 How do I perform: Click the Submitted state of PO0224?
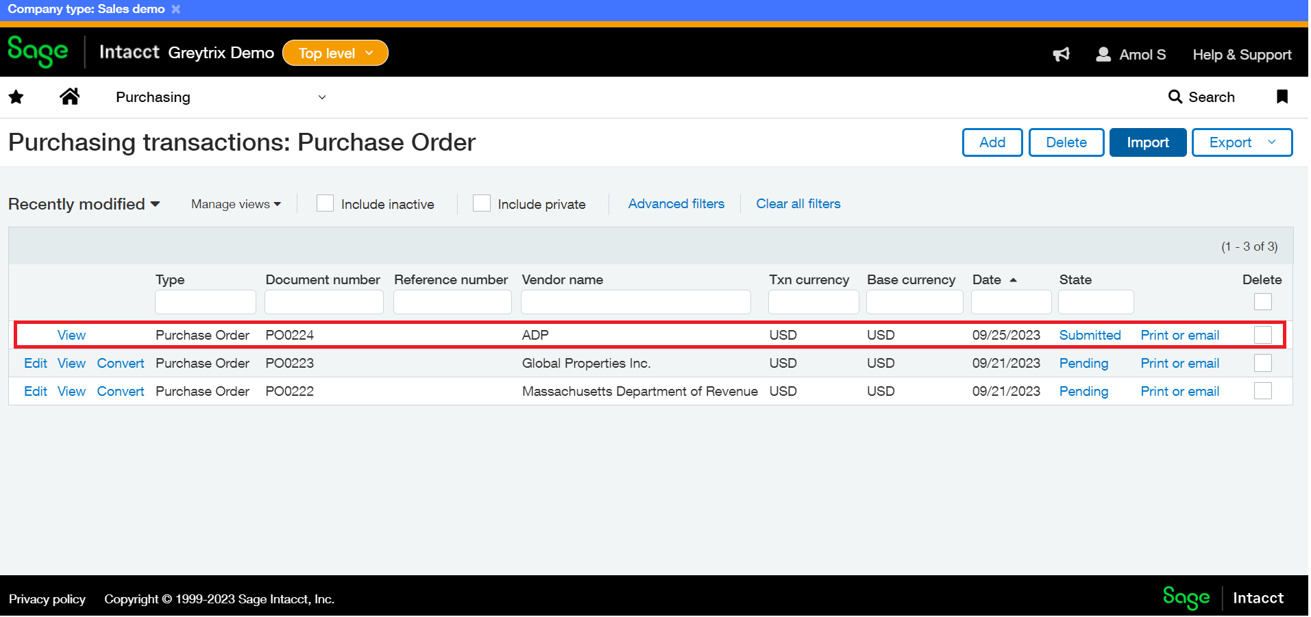pos(1090,335)
